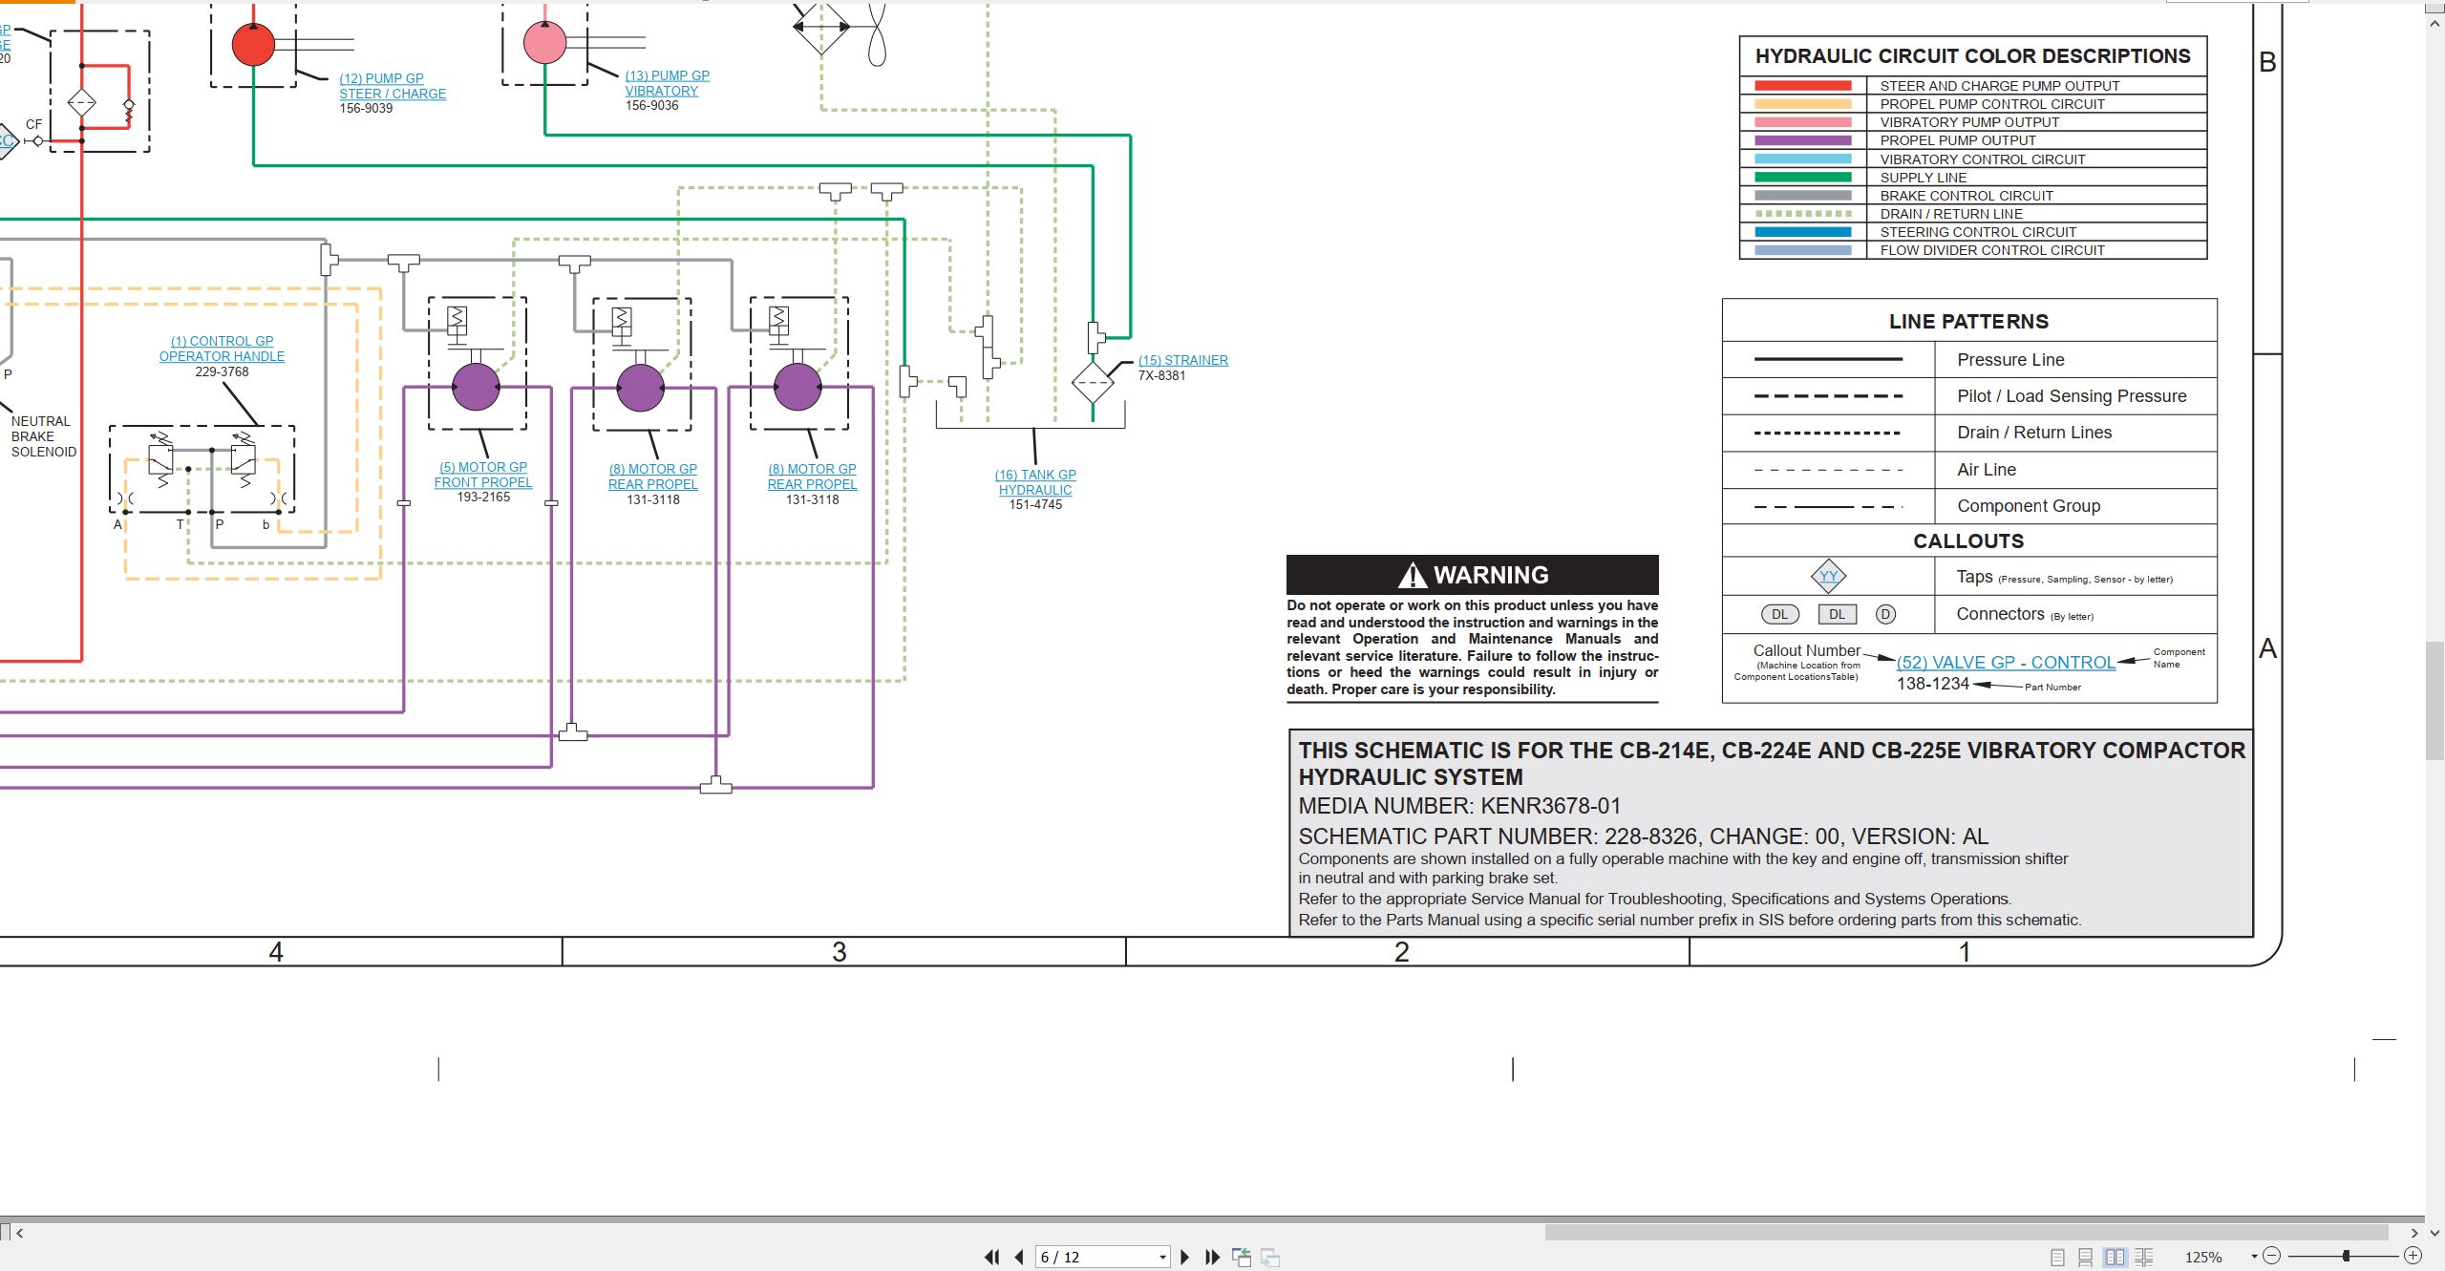The height and width of the screenshot is (1271, 2445).
Task: Open the (8) MOTOR GP link above part 131-3118, middle motor
Action: [653, 477]
